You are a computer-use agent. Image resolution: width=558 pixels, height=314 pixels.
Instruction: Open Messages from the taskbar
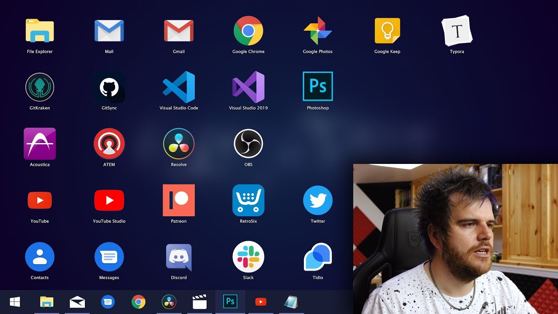pos(108,302)
